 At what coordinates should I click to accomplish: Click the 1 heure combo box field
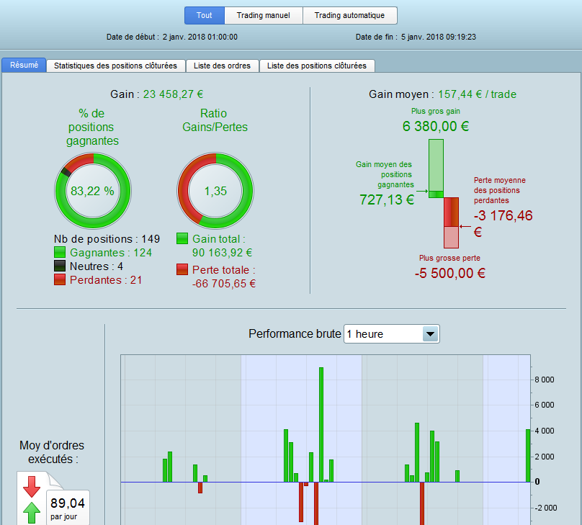(392, 334)
